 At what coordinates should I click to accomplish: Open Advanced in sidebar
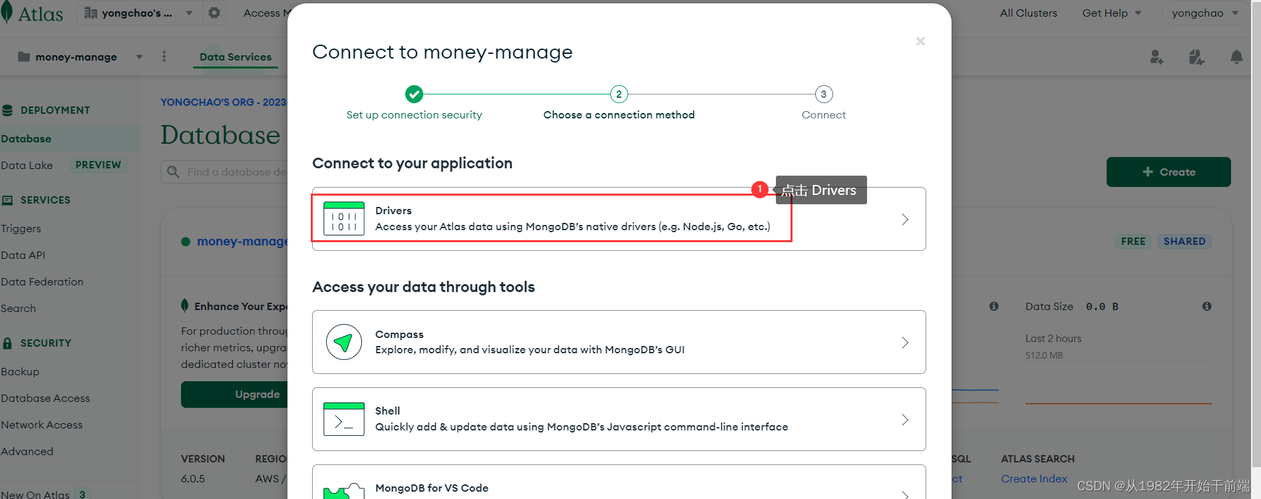(x=27, y=451)
